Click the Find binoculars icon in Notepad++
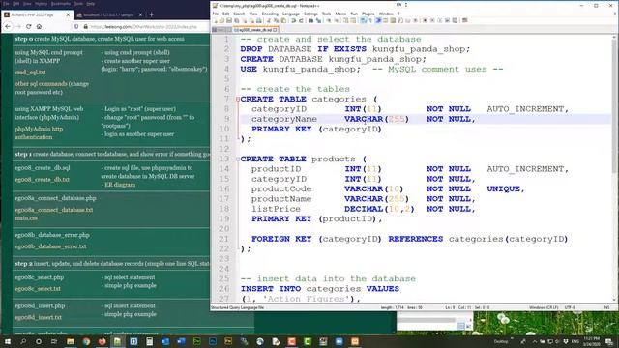 pyautogui.click(x=311, y=20)
